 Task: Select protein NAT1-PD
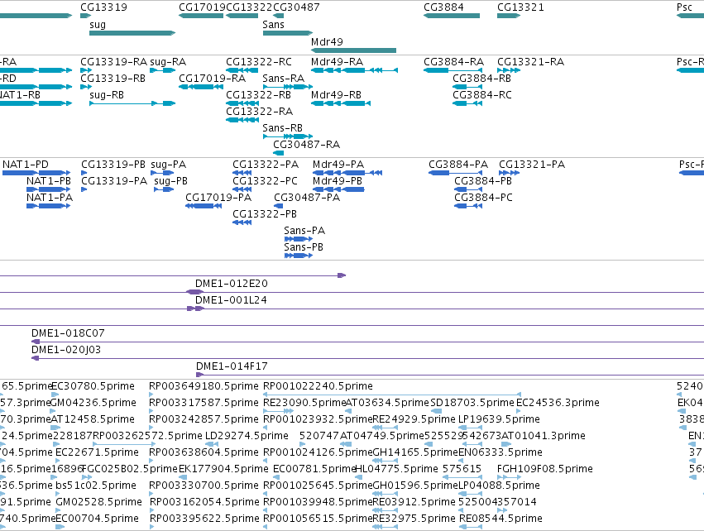click(x=37, y=173)
